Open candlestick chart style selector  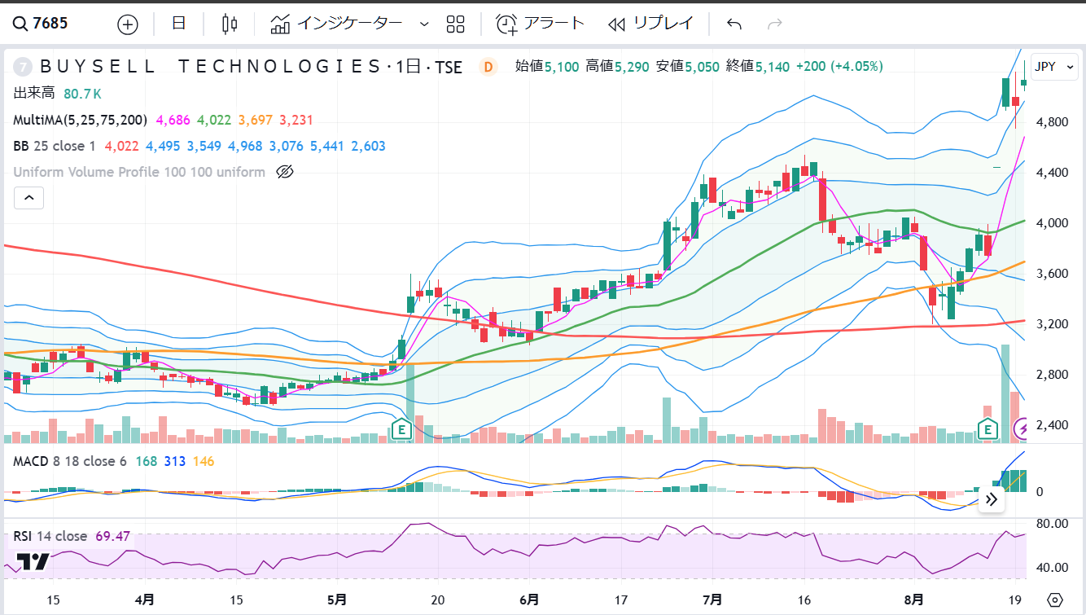[x=230, y=24]
